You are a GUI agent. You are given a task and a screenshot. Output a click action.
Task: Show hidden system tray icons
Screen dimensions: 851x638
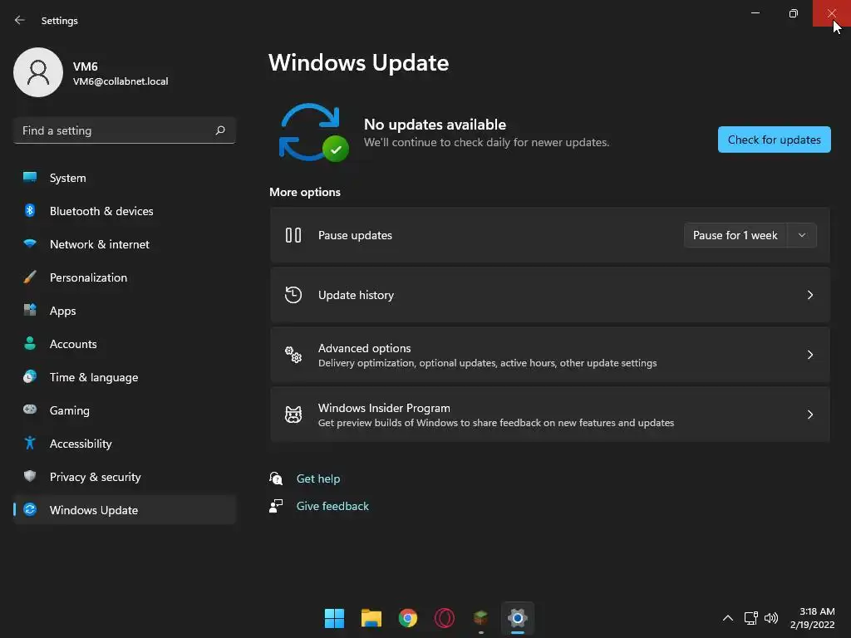(728, 618)
